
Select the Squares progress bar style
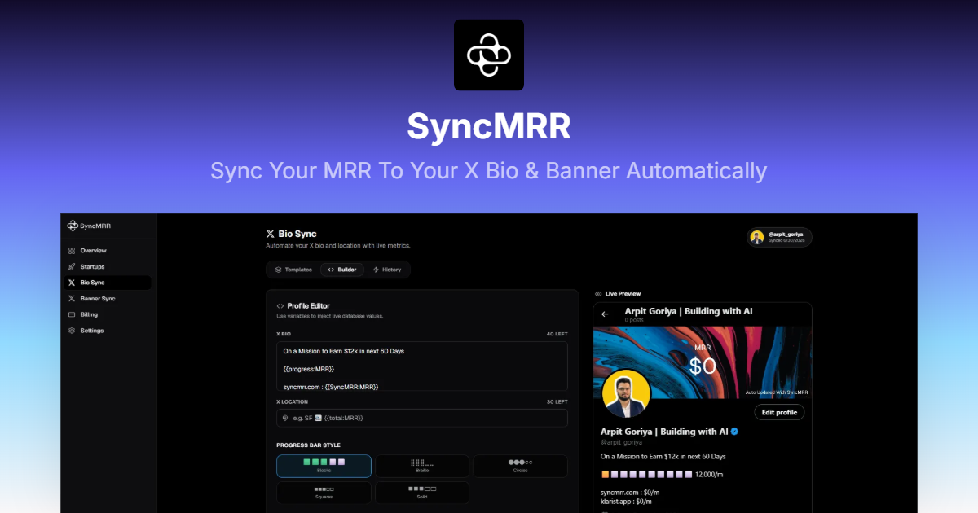click(324, 493)
